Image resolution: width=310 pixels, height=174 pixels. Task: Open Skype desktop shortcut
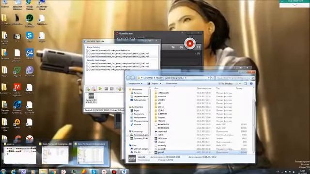tap(30, 37)
